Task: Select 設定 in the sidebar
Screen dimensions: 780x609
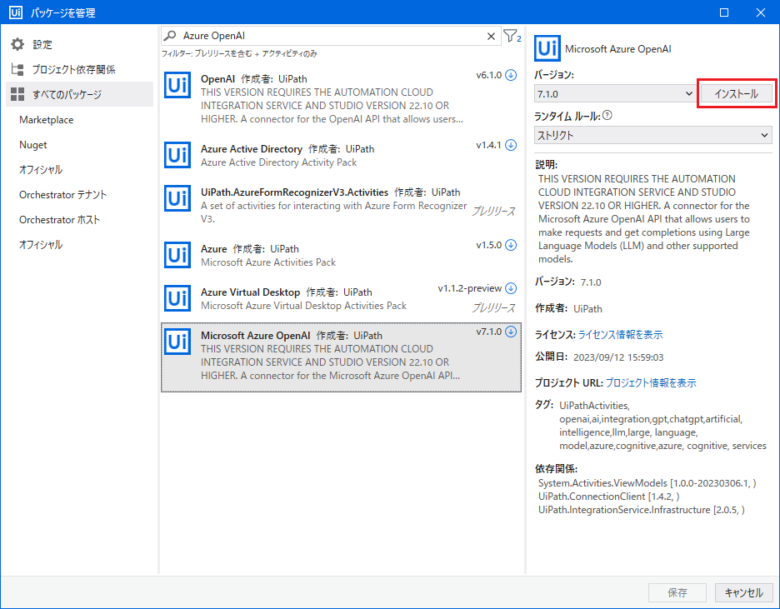Action: pyautogui.click(x=80, y=44)
